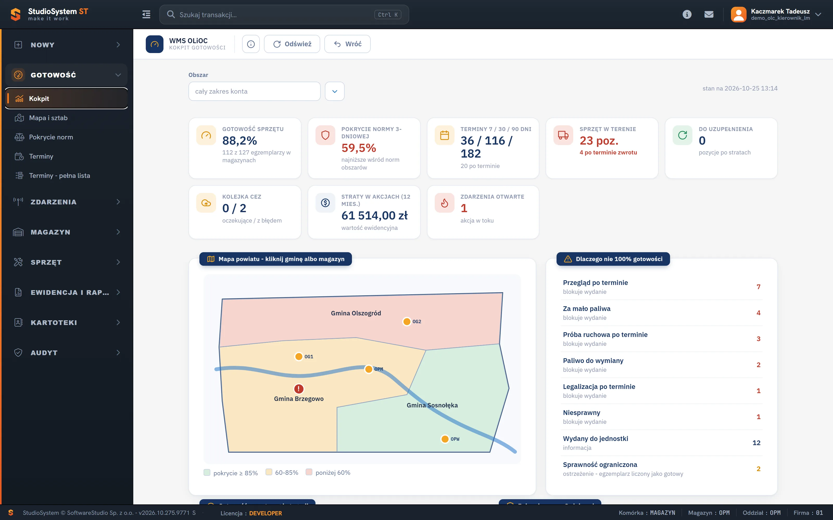Open Mapa i sztab menu item

(66, 118)
